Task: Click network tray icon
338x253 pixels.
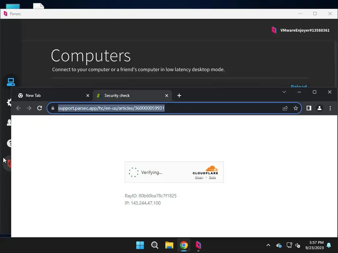Action: coord(289,245)
